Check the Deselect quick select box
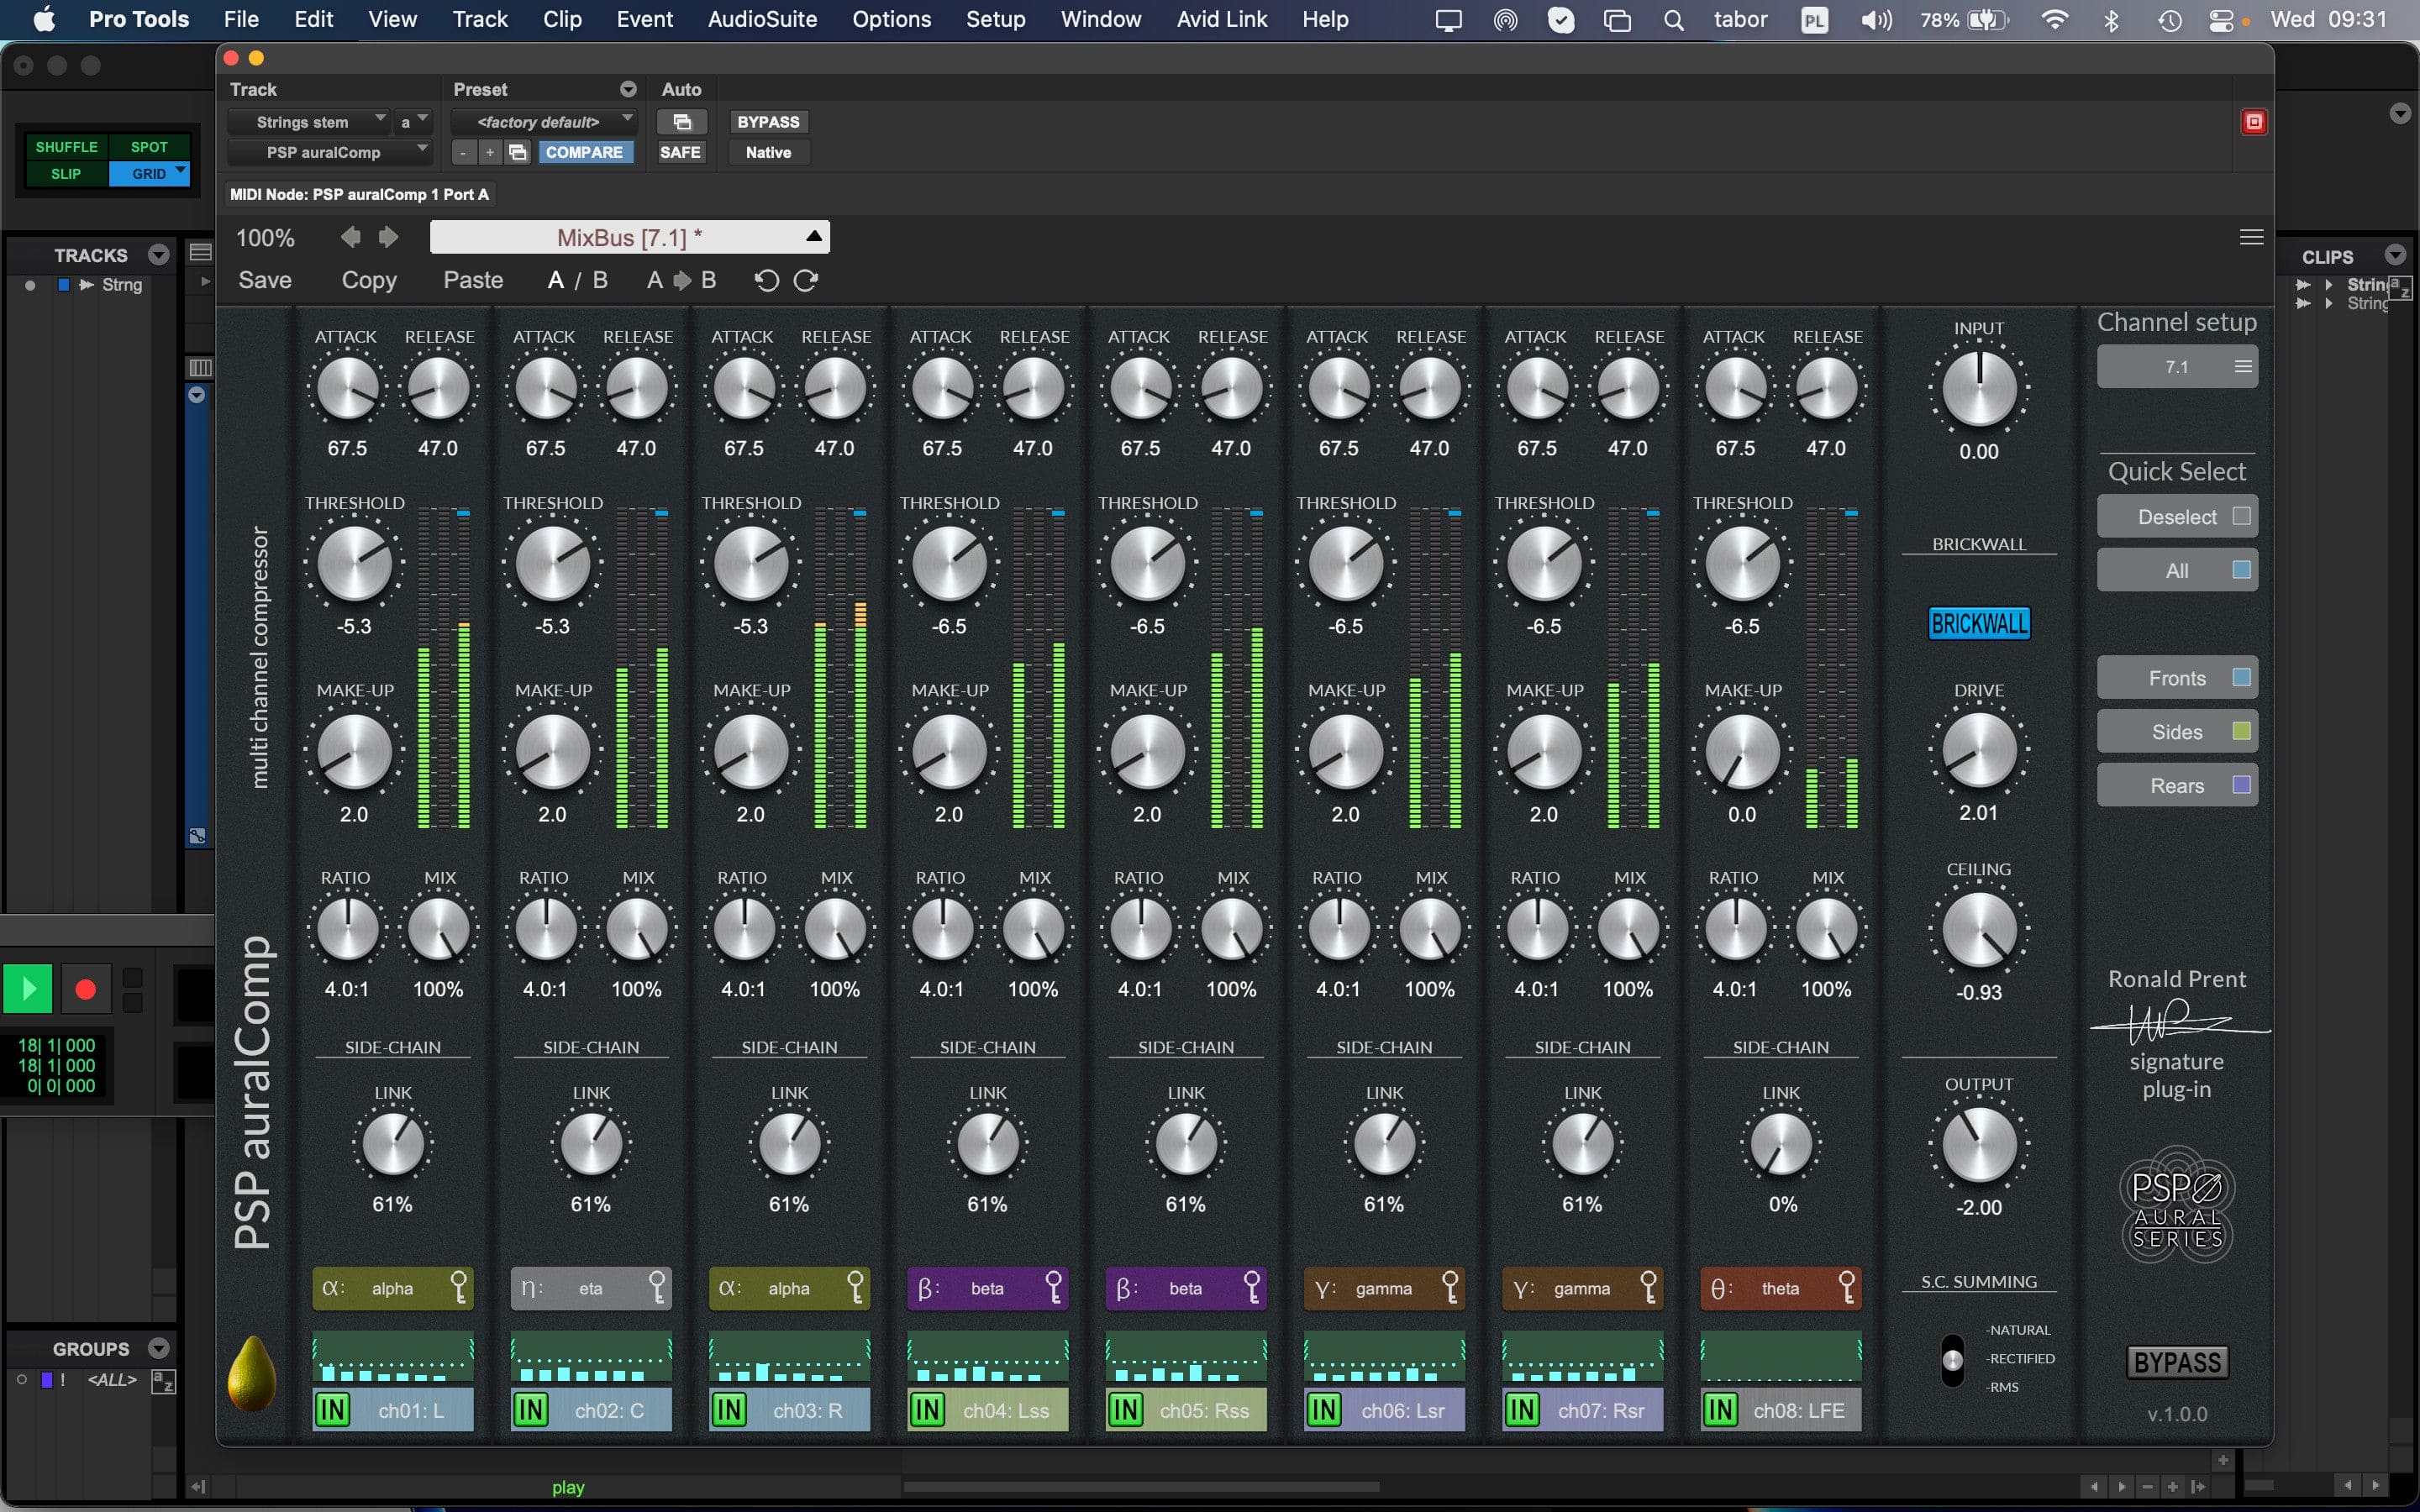The height and width of the screenshot is (1512, 2420). [2241, 516]
